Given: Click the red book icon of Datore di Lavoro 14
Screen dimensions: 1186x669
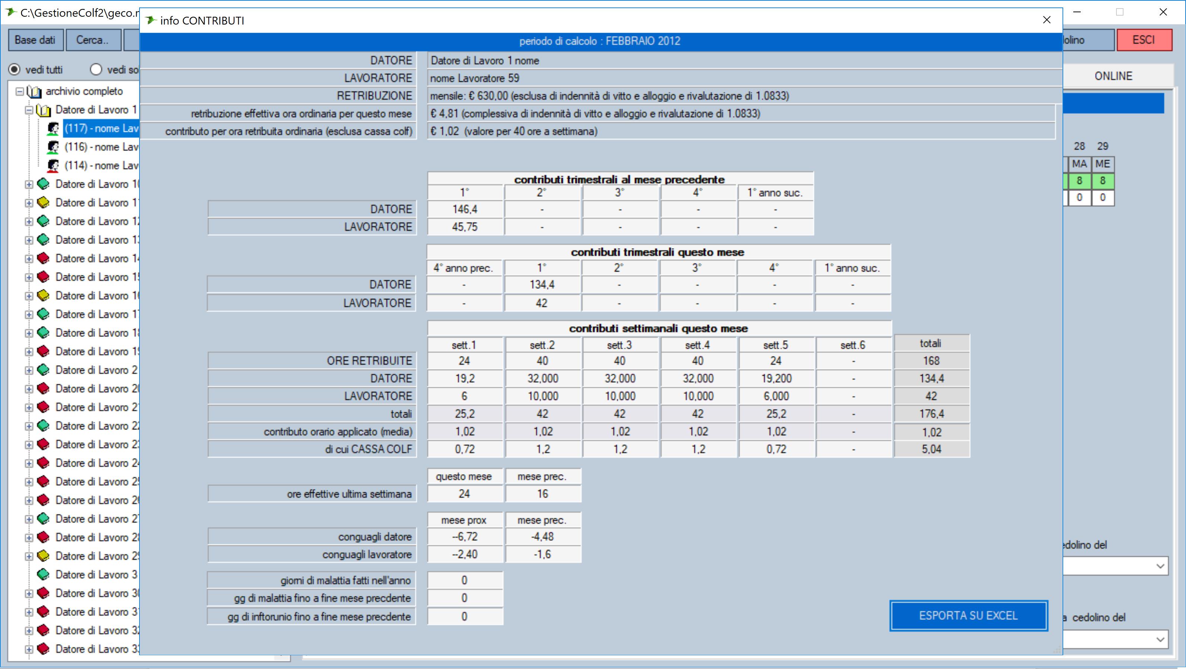Looking at the screenshot, I should tap(43, 258).
